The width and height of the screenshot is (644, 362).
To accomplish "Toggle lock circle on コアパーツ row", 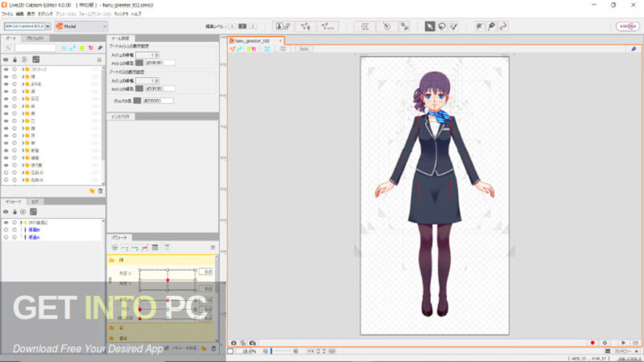I will pos(14,70).
